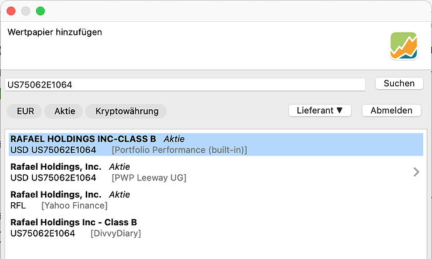This screenshot has height=259, width=432.
Task: Open the Lieferant dropdown
Action: click(x=319, y=110)
